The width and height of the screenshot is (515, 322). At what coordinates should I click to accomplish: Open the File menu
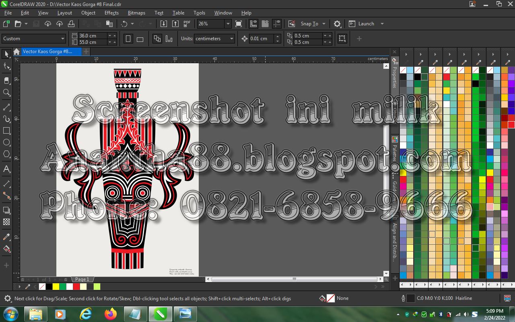pyautogui.click(x=8, y=13)
